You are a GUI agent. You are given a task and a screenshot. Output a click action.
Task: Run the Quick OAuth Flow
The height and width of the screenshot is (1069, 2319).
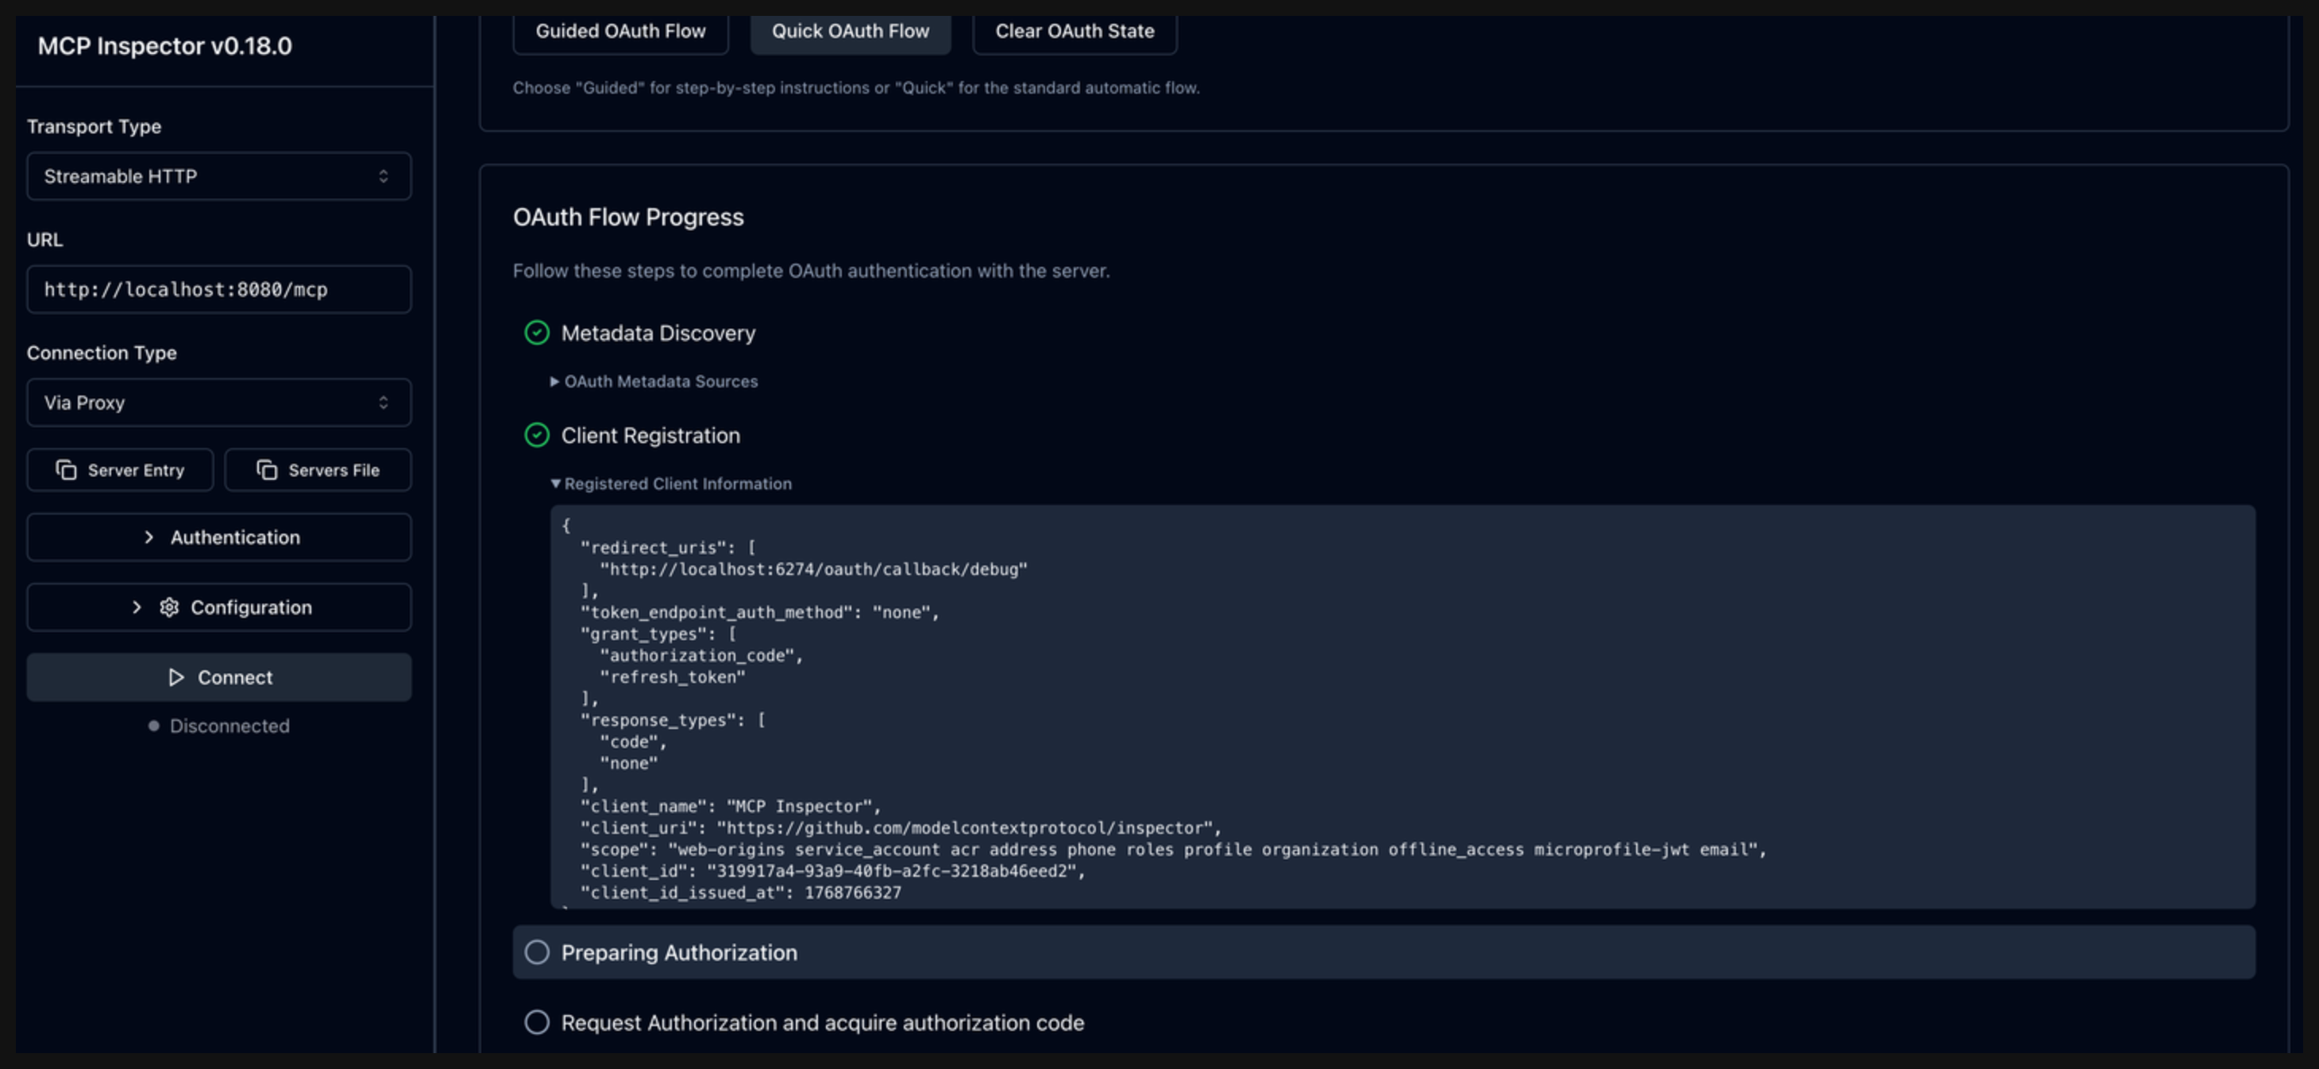[850, 32]
